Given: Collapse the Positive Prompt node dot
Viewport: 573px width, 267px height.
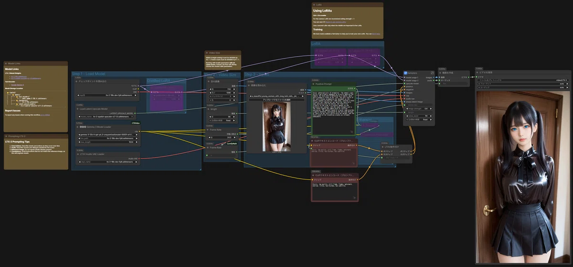Looking at the screenshot, I should click(x=313, y=83).
